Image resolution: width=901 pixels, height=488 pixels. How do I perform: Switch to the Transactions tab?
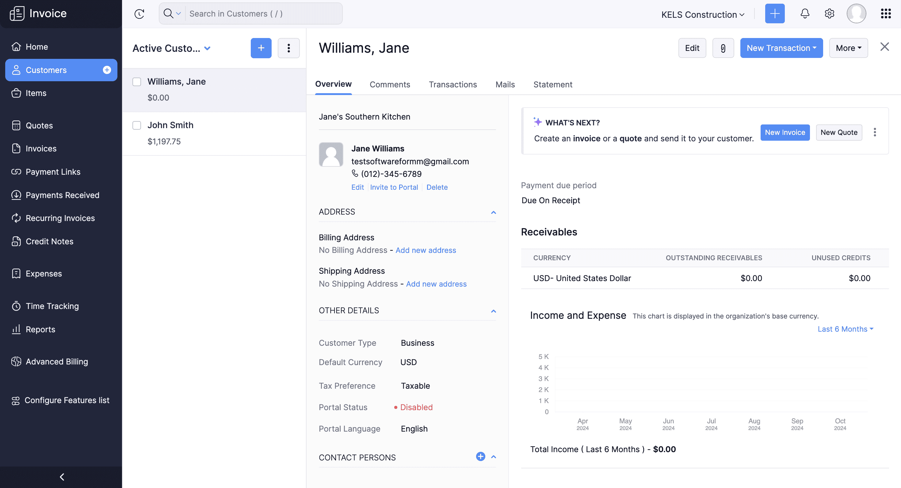pos(452,85)
